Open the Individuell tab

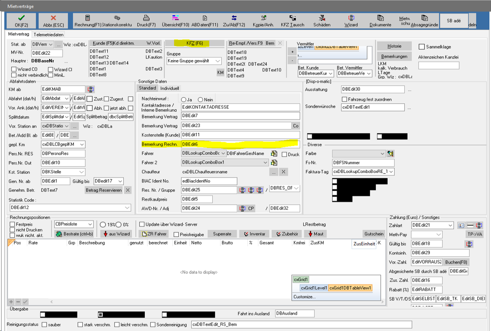[169, 88]
